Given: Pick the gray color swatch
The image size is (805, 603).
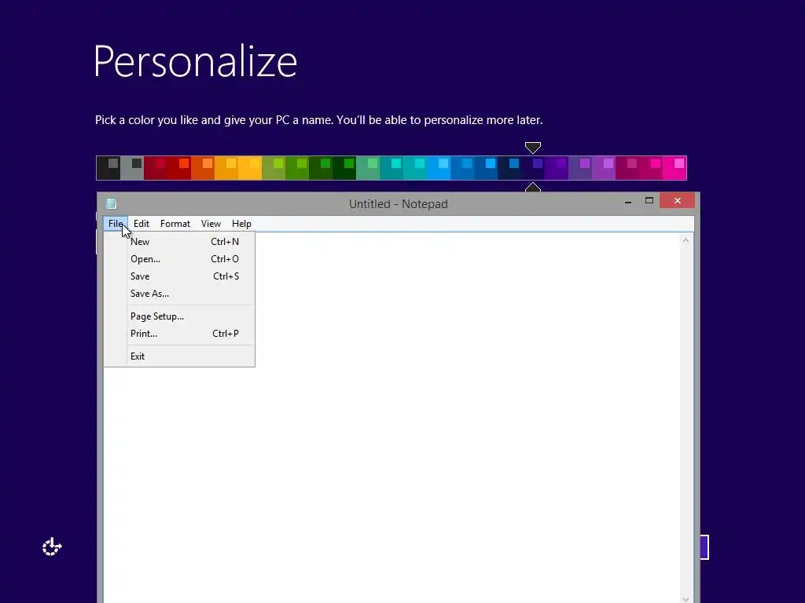Looking at the screenshot, I should (132, 168).
